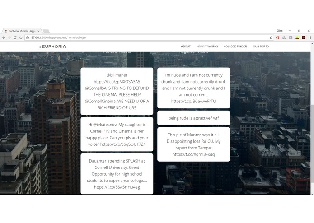Click the PDF extension icon in toolbar

click(x=304, y=37)
